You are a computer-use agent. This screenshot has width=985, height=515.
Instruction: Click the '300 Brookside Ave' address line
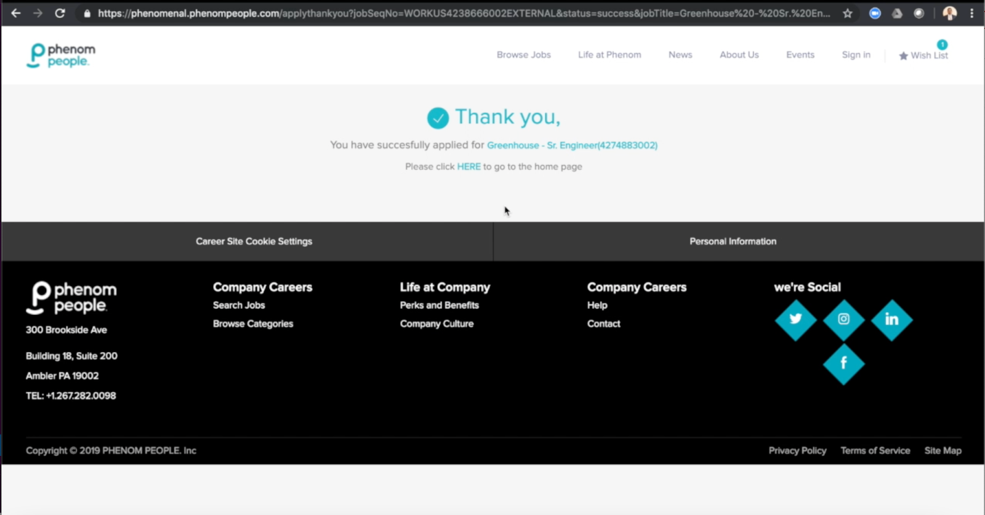66,330
